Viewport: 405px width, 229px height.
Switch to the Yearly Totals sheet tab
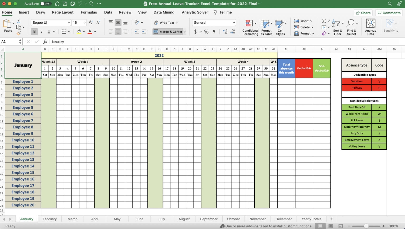click(311, 219)
